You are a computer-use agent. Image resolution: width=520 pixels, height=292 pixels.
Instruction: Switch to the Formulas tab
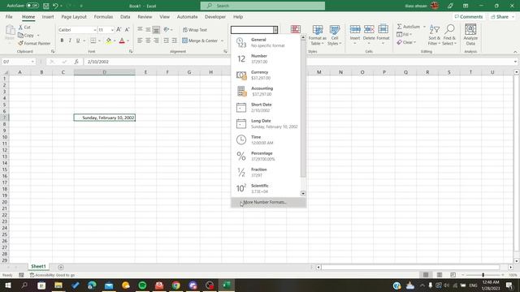[103, 16]
